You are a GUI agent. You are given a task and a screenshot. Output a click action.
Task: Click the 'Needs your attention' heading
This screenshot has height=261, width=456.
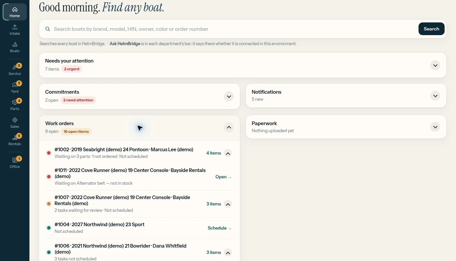[x=69, y=61]
